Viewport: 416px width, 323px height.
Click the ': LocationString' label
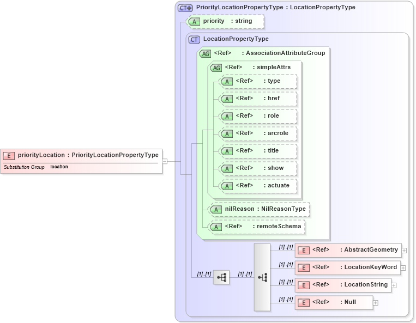coord(364,284)
